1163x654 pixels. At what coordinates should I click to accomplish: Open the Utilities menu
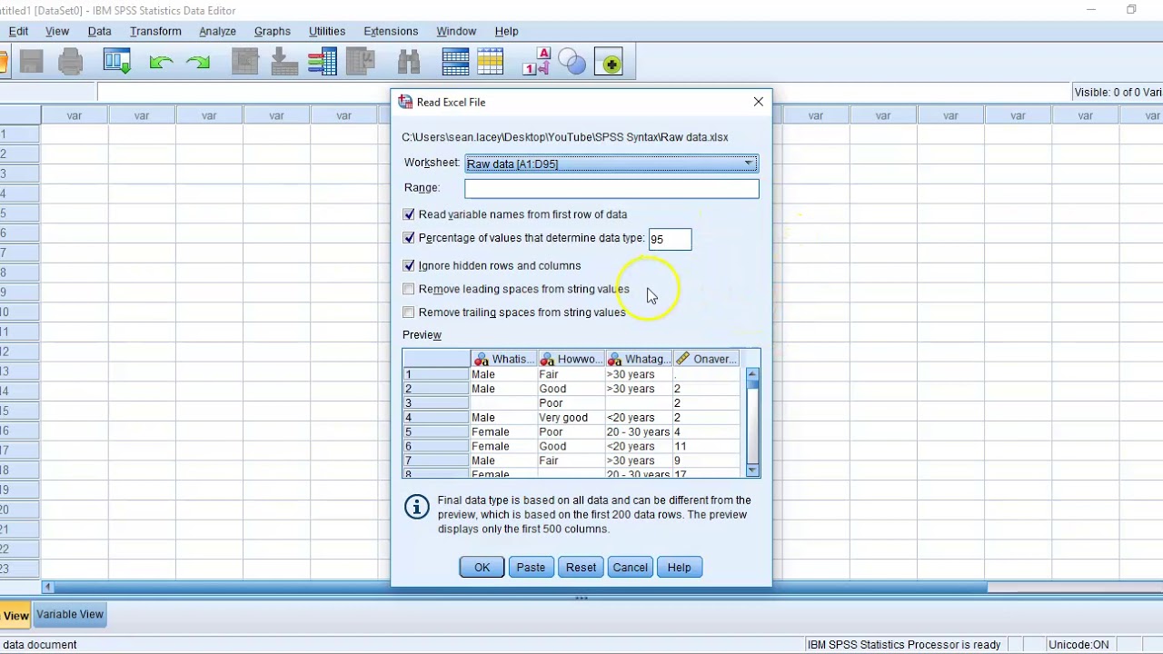pos(326,31)
